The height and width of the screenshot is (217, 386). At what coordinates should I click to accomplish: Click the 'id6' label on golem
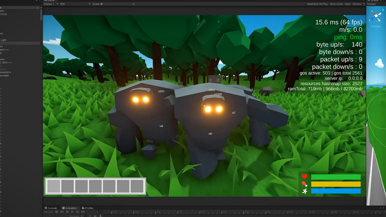pos(210,134)
